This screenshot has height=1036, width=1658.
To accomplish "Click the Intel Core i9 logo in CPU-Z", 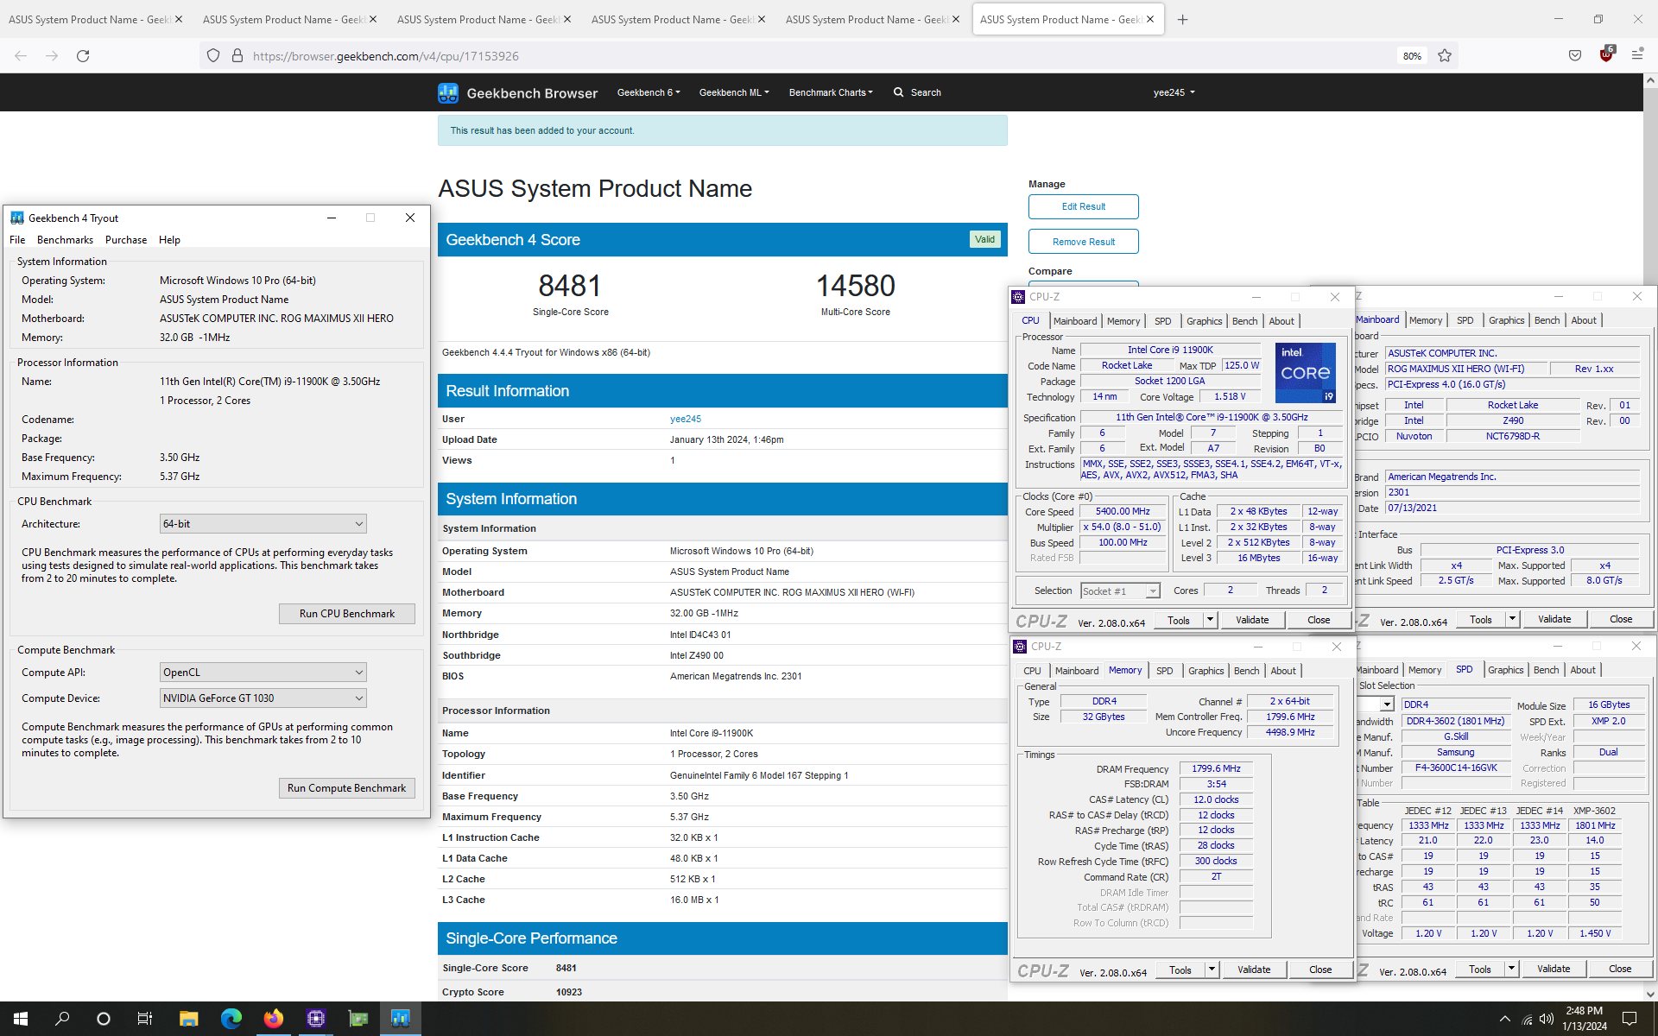I will (1305, 372).
